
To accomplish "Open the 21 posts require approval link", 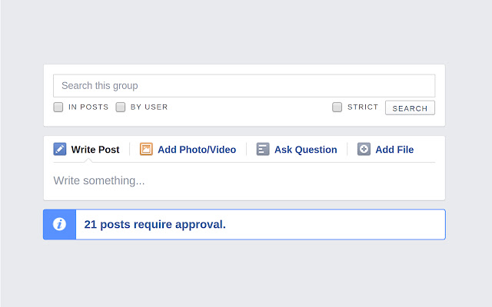I will point(155,224).
